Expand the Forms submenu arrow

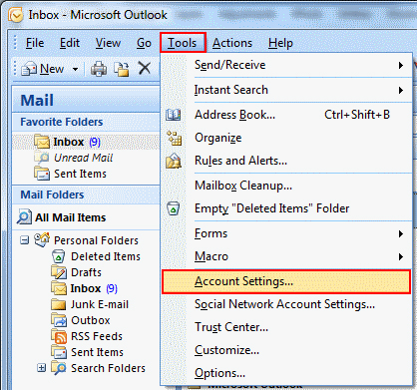401,233
